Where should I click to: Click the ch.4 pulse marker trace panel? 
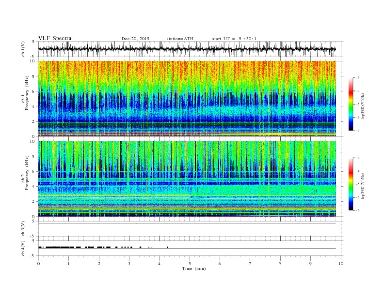point(191,249)
